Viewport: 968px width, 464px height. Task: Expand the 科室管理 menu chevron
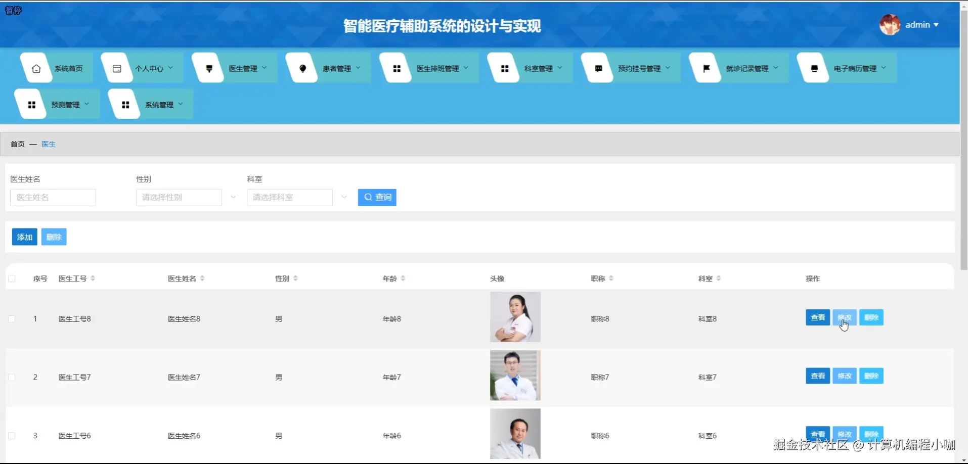(560, 68)
